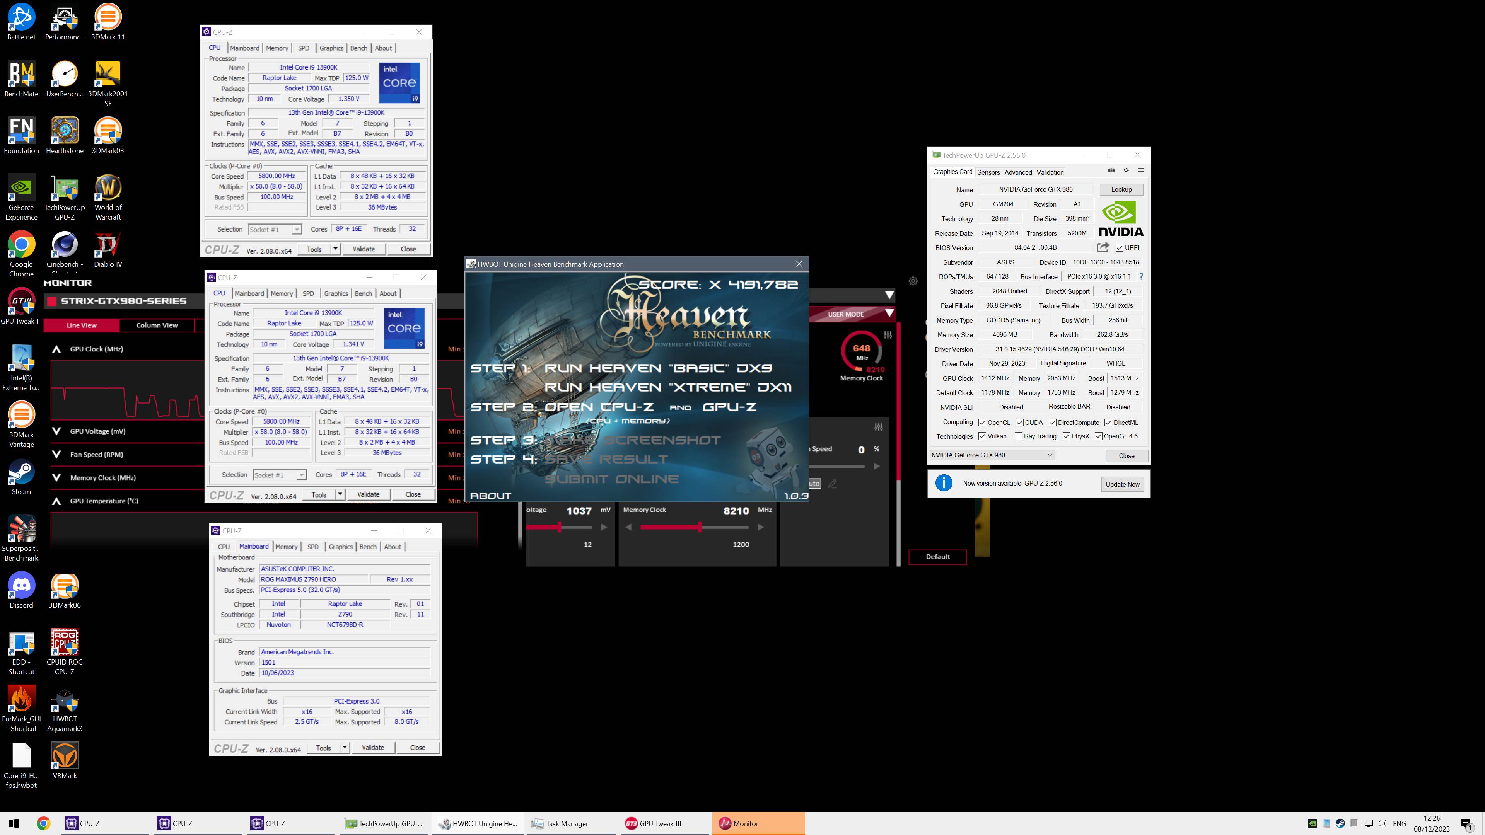Viewport: 1485px width, 835px height.
Task: Open Diablo IV desktop icon
Action: [x=108, y=249]
